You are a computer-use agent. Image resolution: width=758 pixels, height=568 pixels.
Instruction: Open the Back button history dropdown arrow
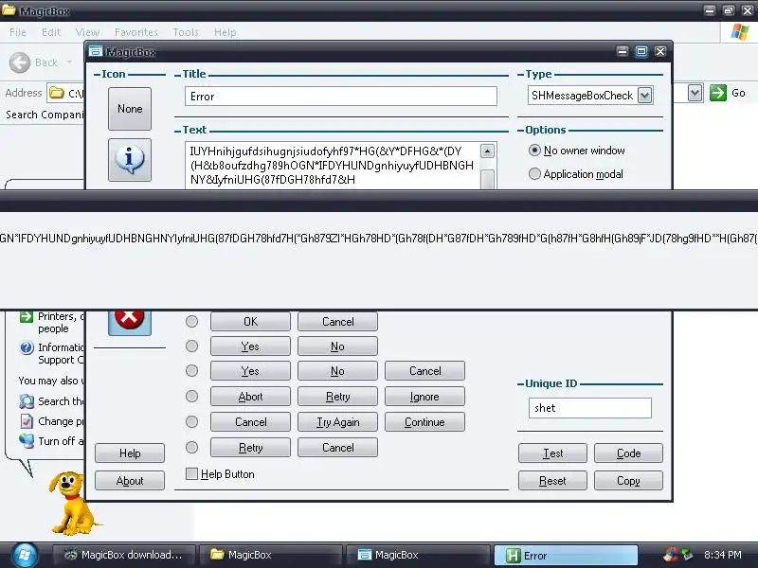point(69,62)
